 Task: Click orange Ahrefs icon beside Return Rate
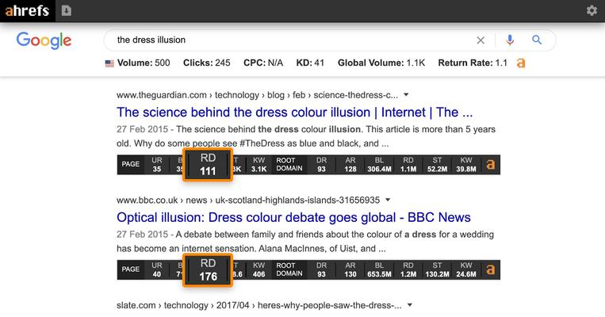[521, 63]
